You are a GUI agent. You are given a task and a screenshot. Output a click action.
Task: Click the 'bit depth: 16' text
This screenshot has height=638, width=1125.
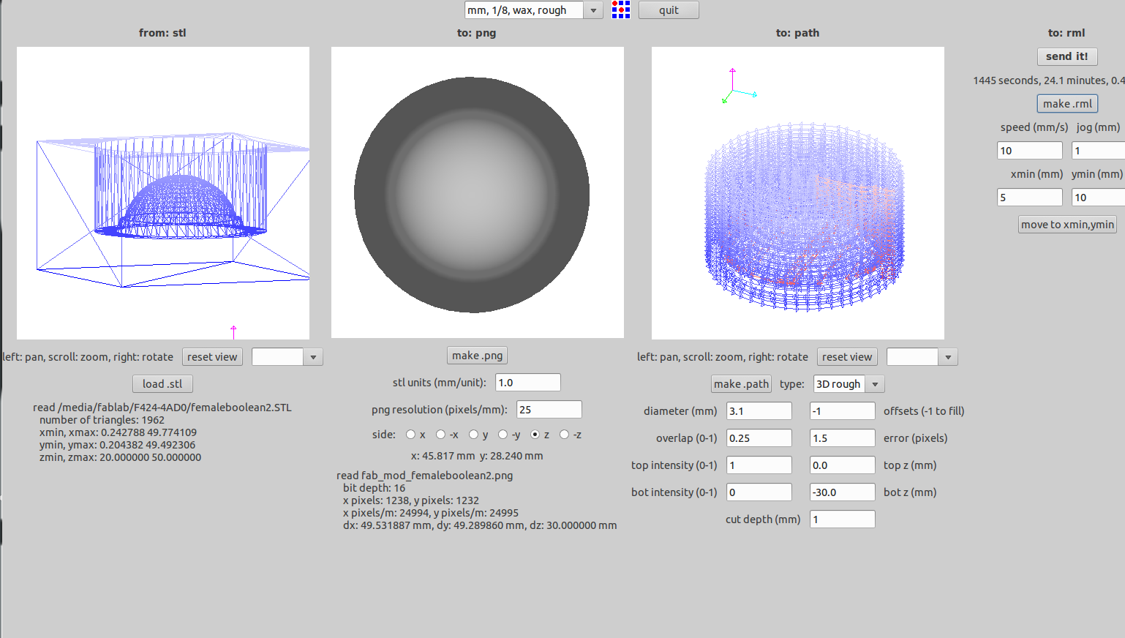tap(374, 488)
